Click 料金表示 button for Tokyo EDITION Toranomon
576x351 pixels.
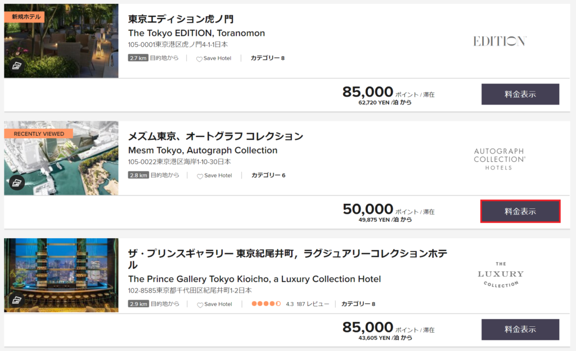[520, 94]
